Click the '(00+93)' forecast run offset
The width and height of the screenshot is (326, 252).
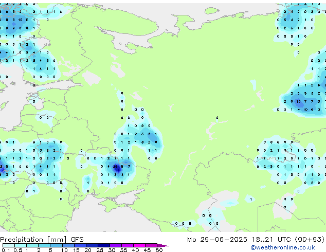point(310,240)
